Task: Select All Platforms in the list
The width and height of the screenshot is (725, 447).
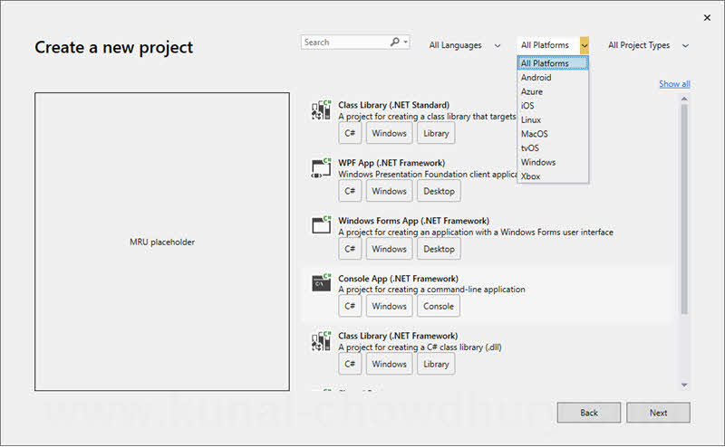Action: coord(553,63)
